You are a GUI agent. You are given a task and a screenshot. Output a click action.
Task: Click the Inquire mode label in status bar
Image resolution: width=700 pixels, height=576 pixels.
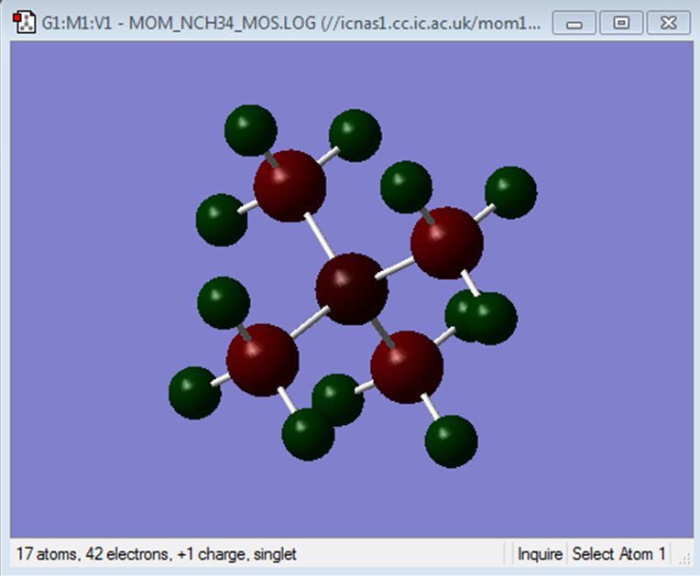tap(540, 554)
